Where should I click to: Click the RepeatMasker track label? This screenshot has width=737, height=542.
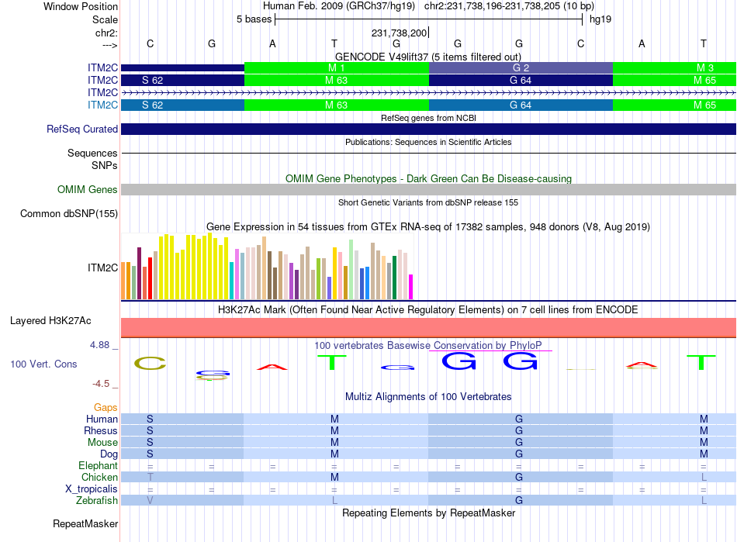[85, 523]
